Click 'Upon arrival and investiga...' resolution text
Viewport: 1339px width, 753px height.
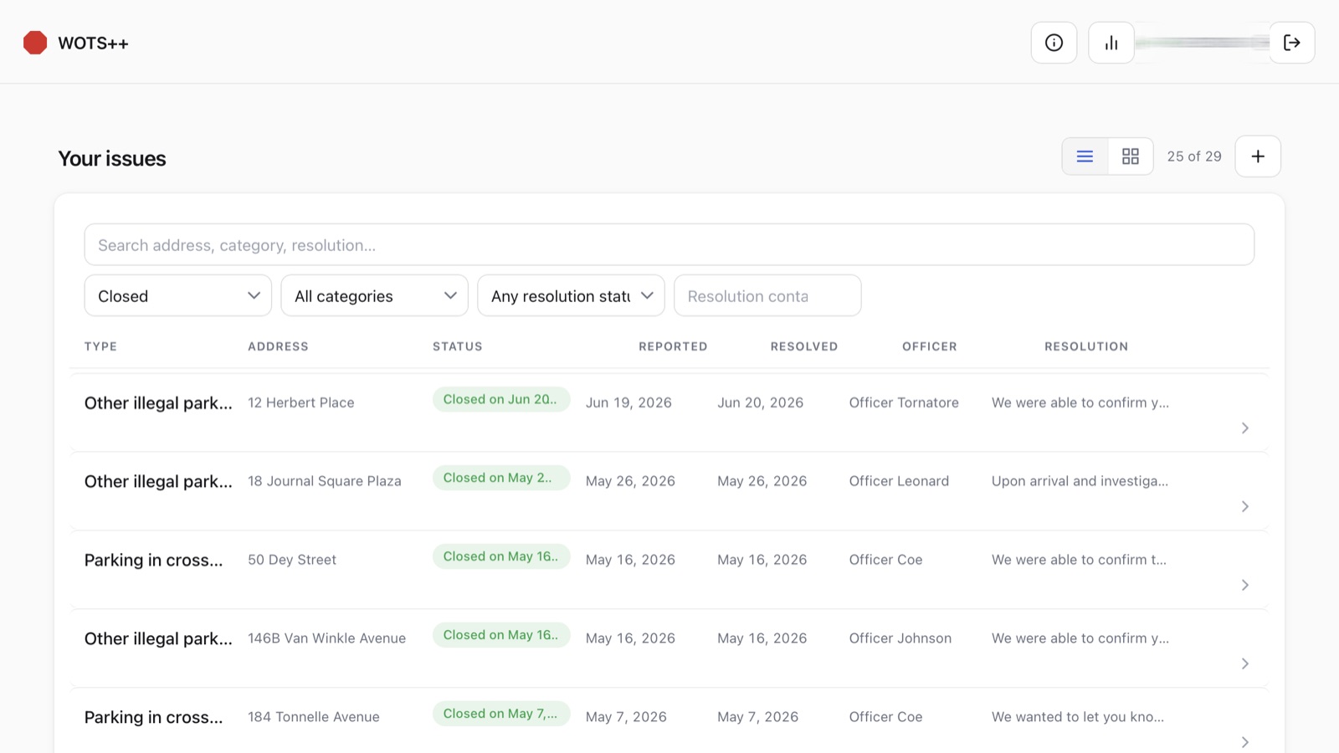(x=1080, y=482)
